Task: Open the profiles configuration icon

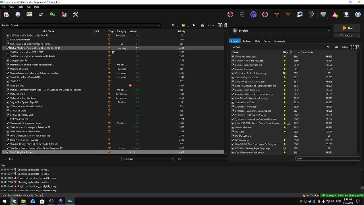Action: [x=30, y=15]
